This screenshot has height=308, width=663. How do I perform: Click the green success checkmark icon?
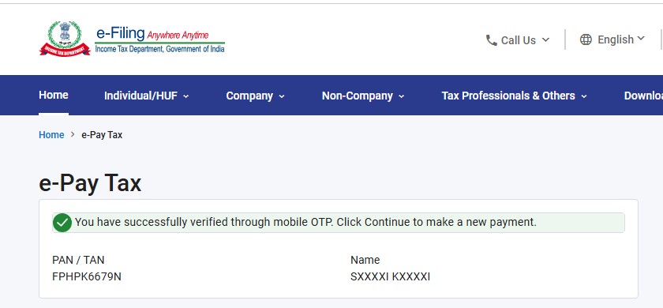pyautogui.click(x=62, y=223)
